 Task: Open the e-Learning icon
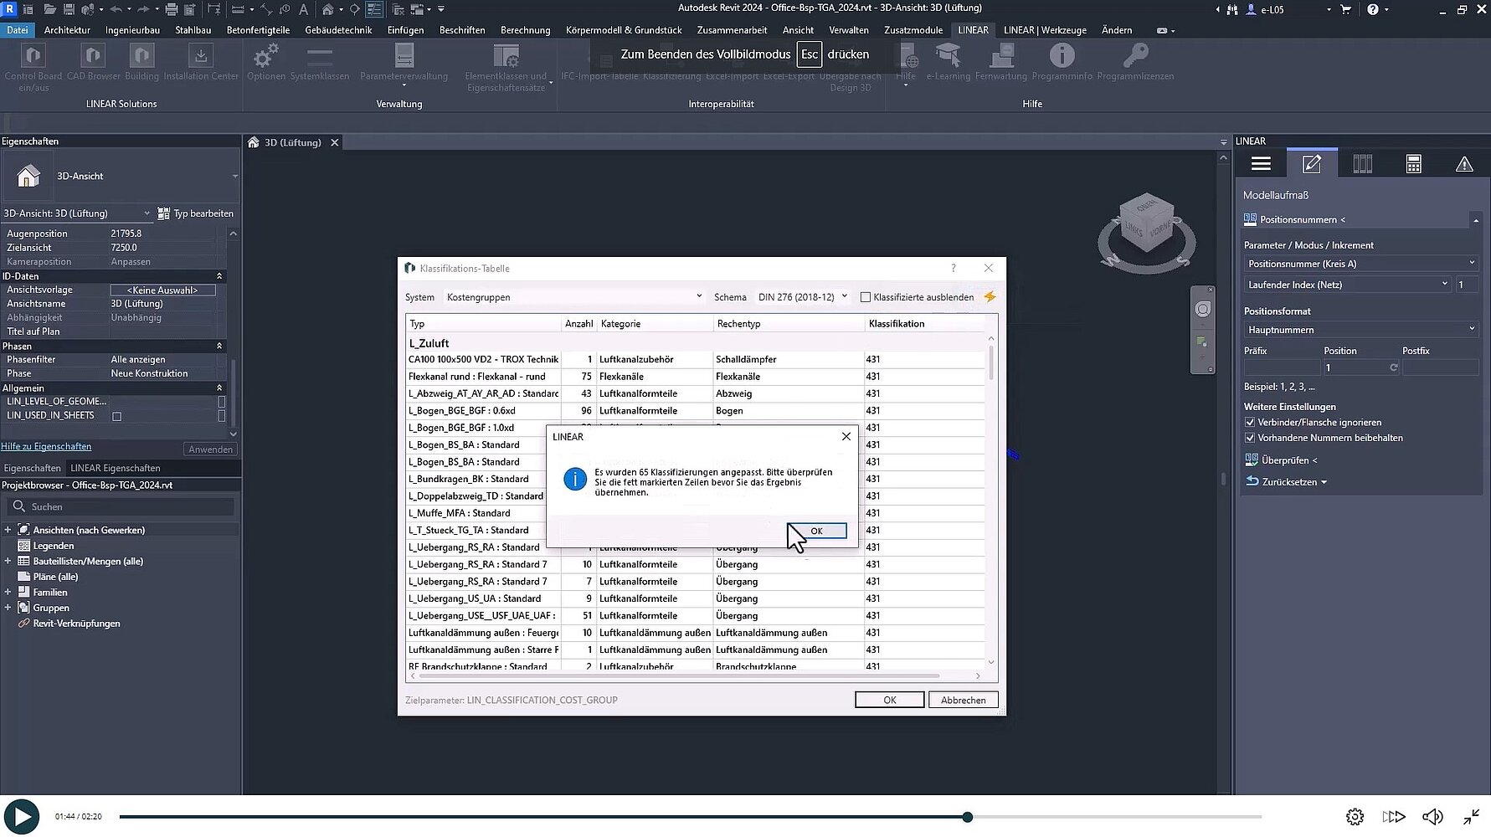pyautogui.click(x=948, y=57)
